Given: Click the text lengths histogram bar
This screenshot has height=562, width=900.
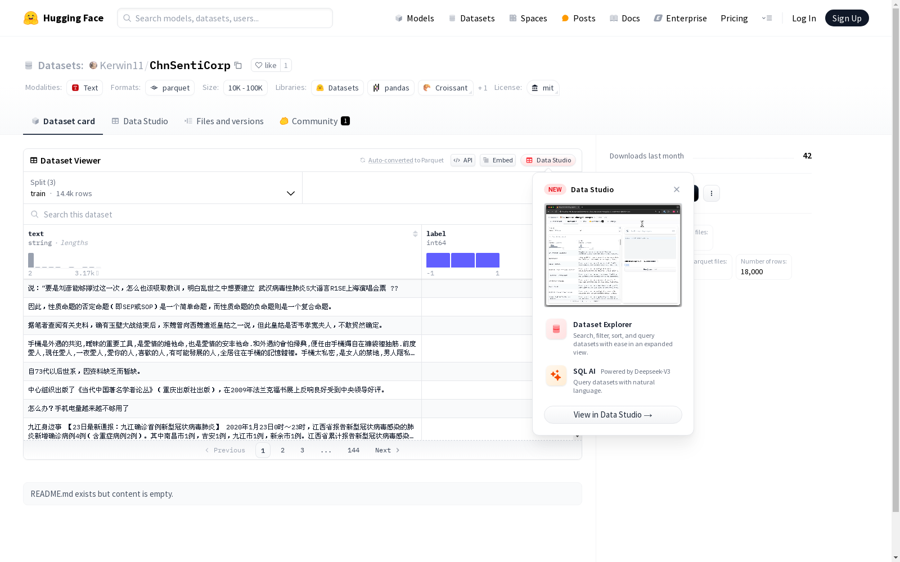Looking at the screenshot, I should [x=31, y=260].
